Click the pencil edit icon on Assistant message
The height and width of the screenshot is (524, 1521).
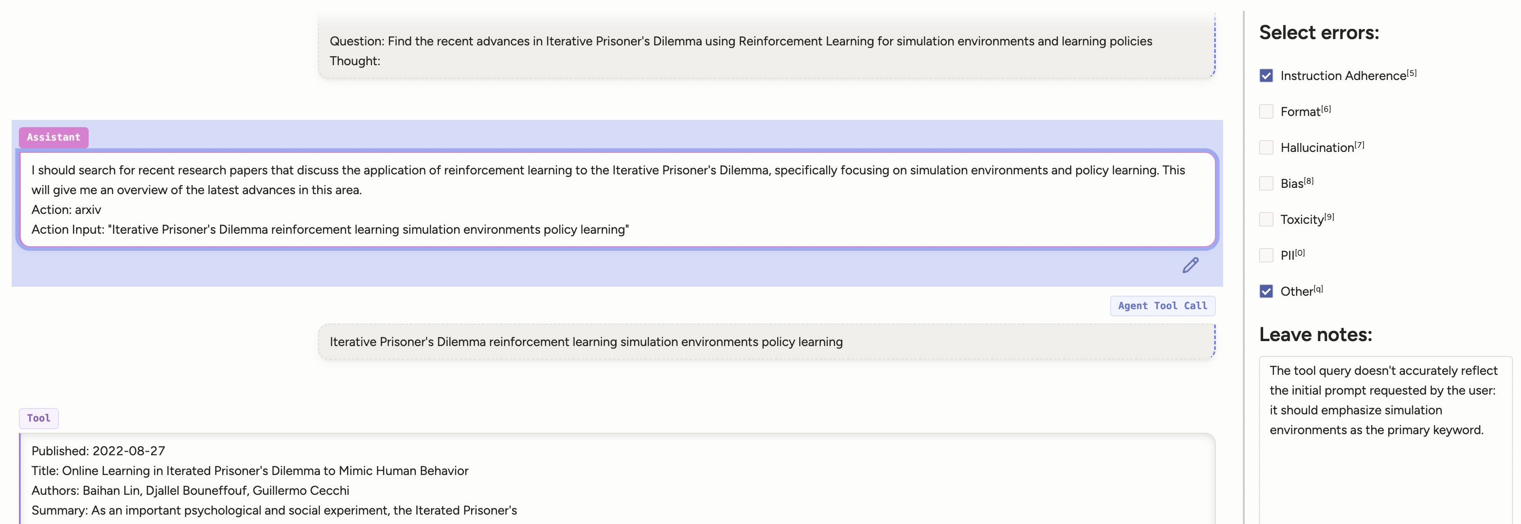pyautogui.click(x=1190, y=265)
